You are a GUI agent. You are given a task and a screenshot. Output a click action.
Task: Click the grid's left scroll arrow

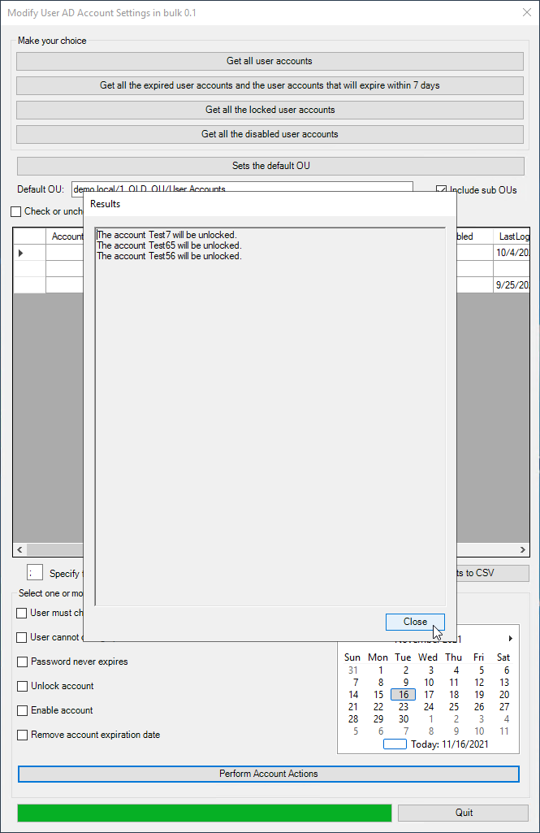(x=20, y=549)
